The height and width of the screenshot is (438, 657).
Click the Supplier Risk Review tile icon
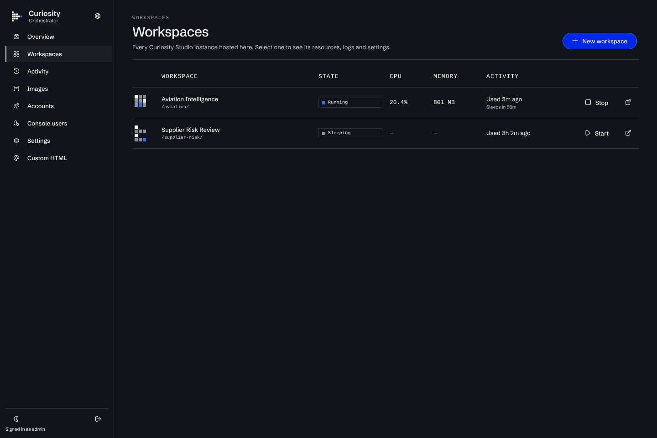[x=140, y=133]
